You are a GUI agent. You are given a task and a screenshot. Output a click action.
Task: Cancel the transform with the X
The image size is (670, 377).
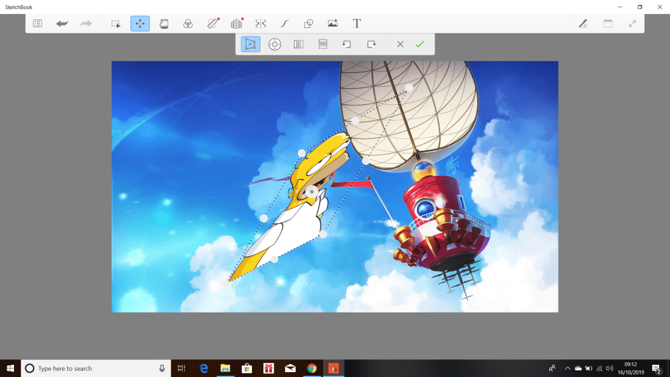click(400, 44)
